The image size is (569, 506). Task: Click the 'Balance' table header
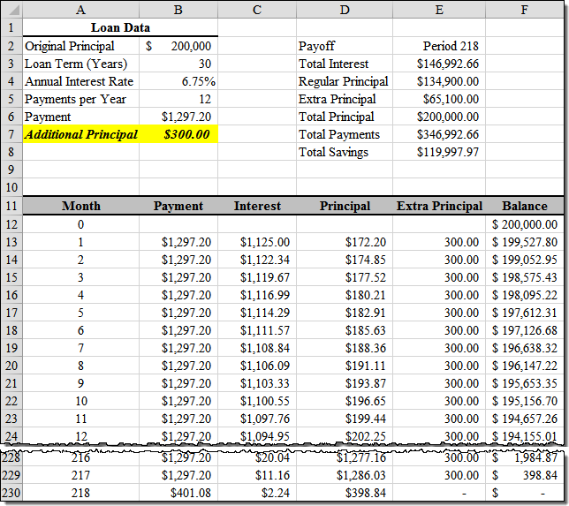tap(524, 206)
